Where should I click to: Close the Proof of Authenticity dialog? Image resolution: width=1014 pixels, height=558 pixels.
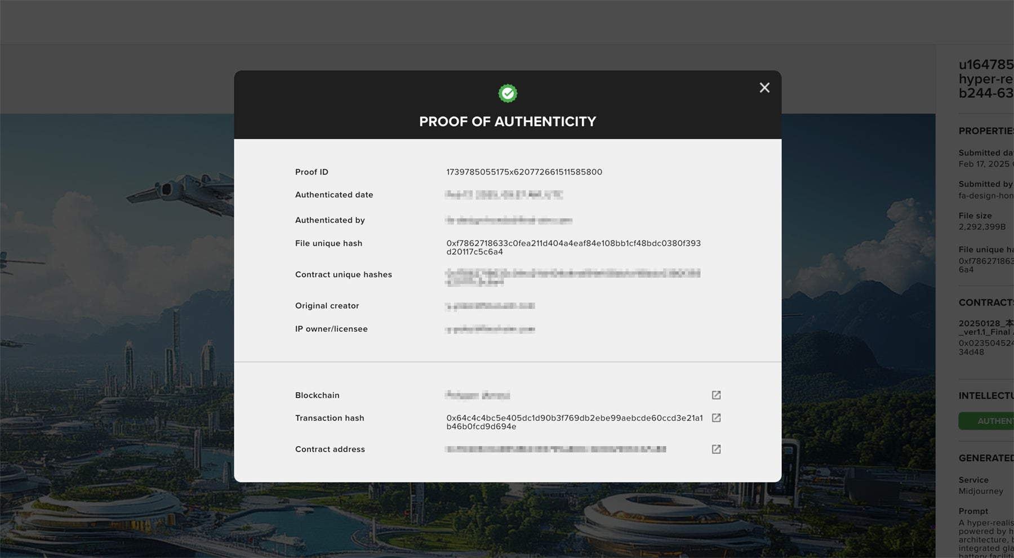tap(764, 88)
